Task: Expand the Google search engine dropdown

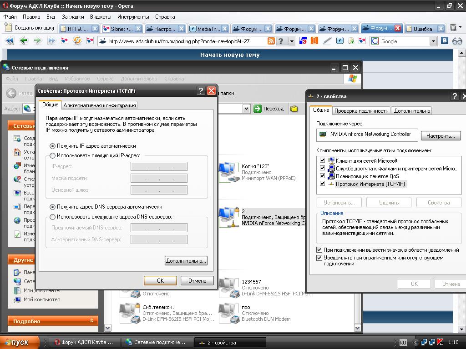Action: coord(433,41)
